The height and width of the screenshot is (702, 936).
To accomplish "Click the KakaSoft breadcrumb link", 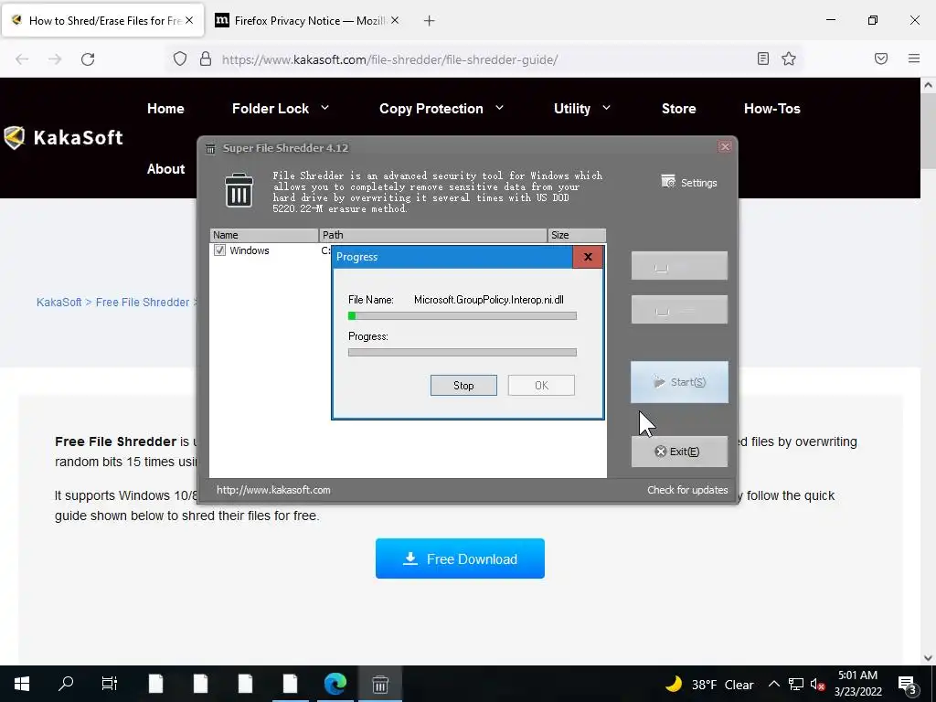I will tap(58, 302).
